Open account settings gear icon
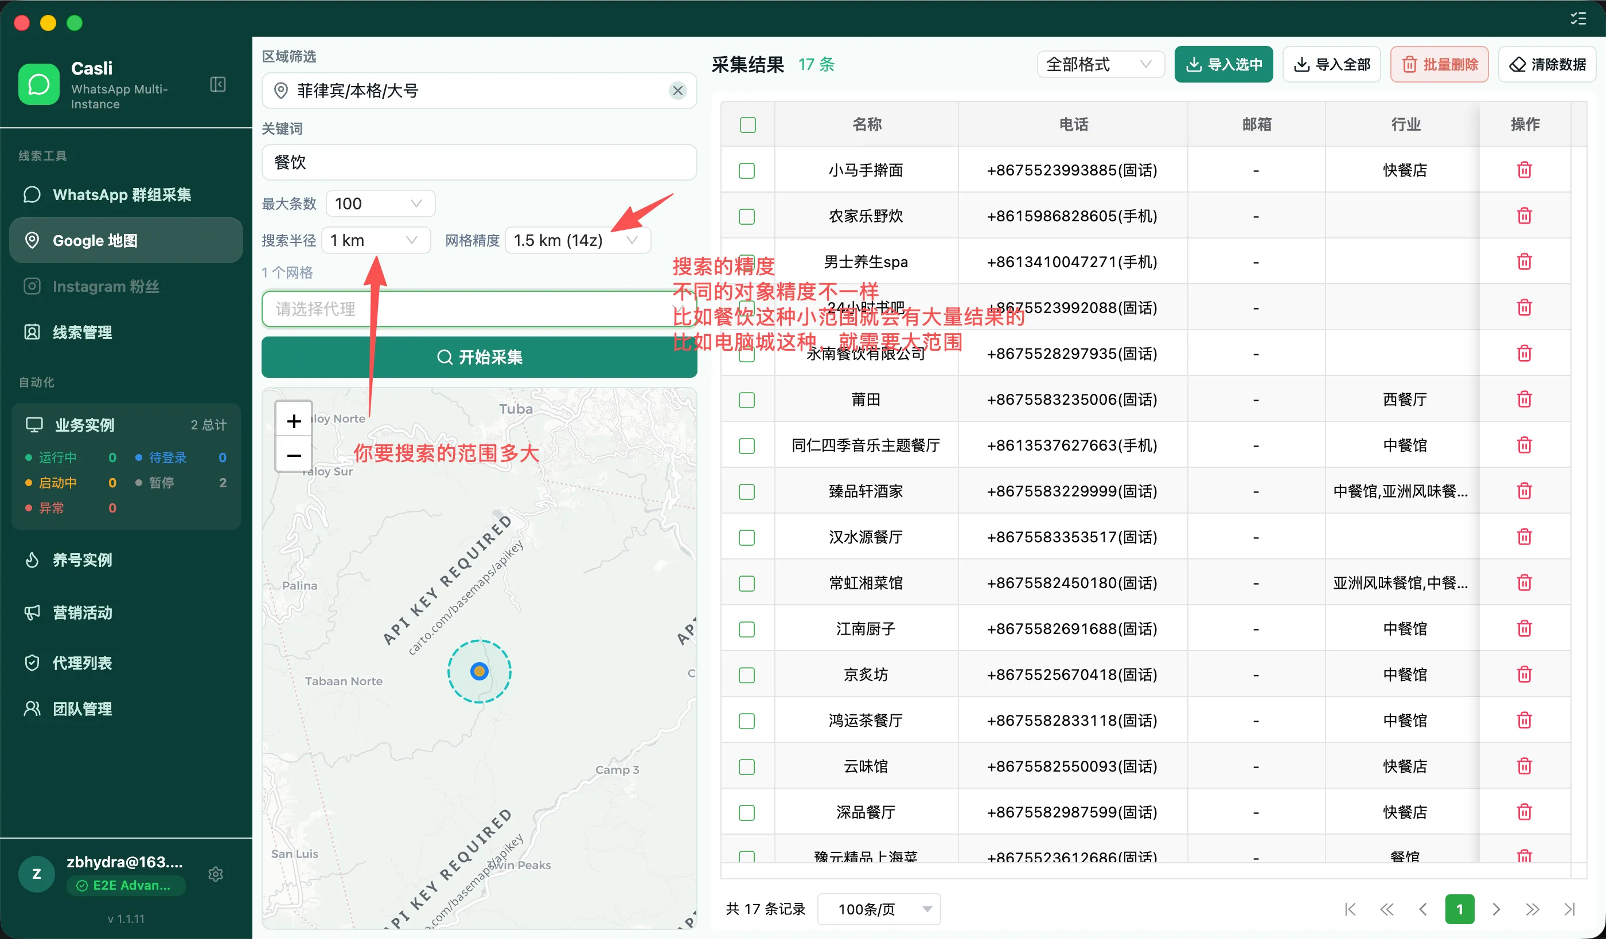 216,874
